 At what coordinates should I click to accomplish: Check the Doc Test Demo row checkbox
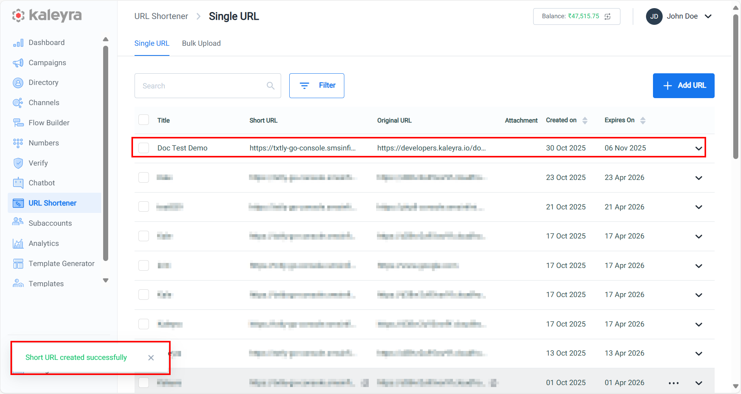(144, 148)
